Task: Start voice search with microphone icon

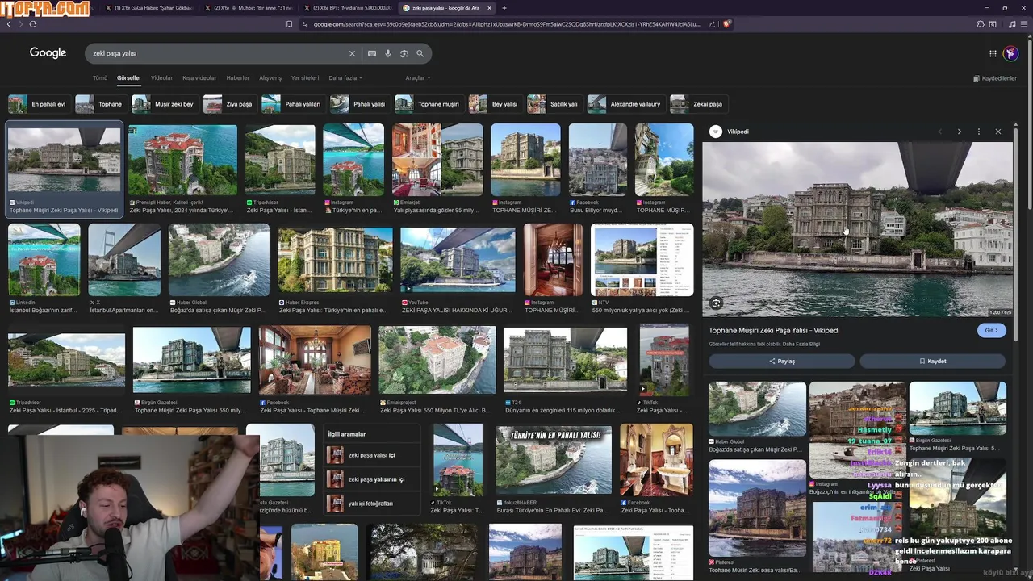Action: click(388, 53)
